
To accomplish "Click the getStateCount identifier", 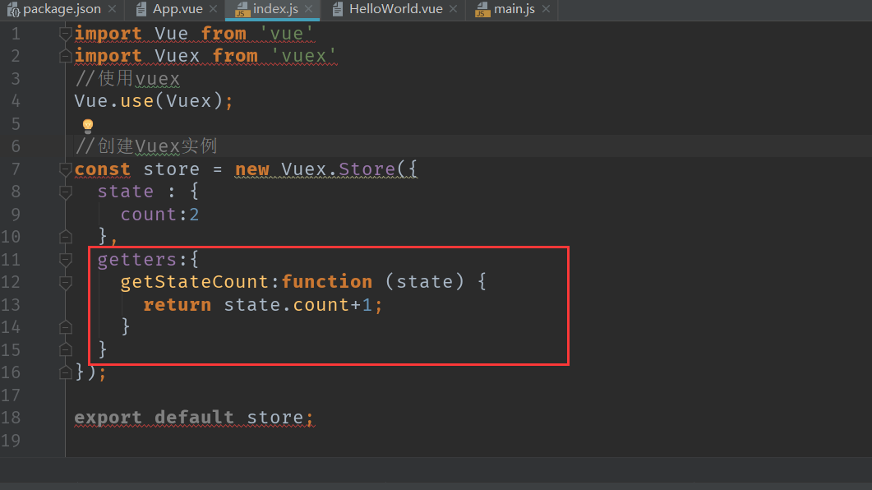I will 196,283.
